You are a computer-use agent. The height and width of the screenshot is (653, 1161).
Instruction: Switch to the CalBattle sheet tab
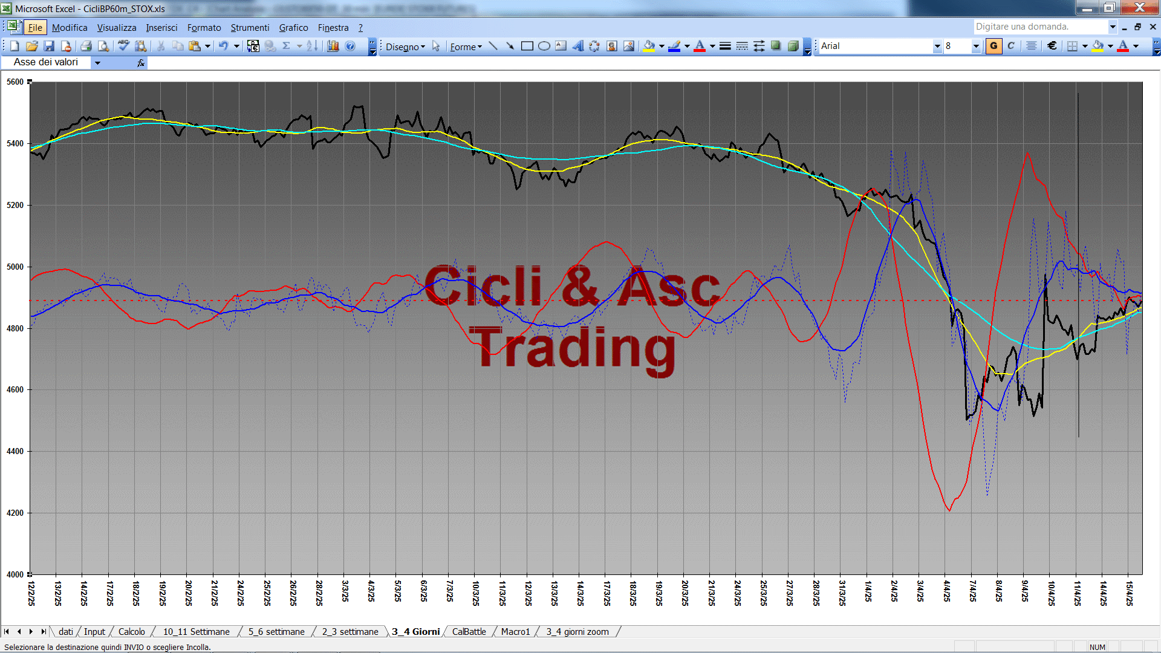pos(469,631)
